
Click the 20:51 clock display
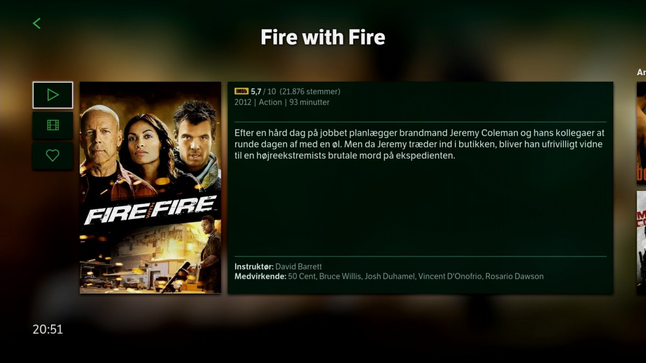click(x=48, y=329)
